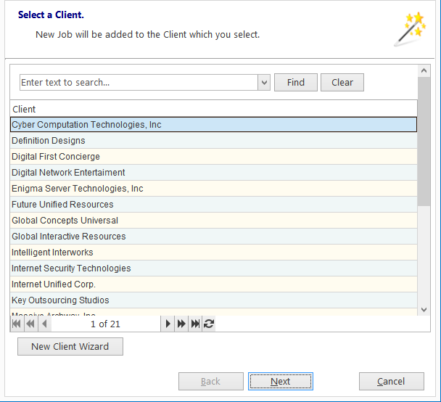The image size is (441, 402).
Task: Select Future Unified Resources client
Action: (x=214, y=205)
